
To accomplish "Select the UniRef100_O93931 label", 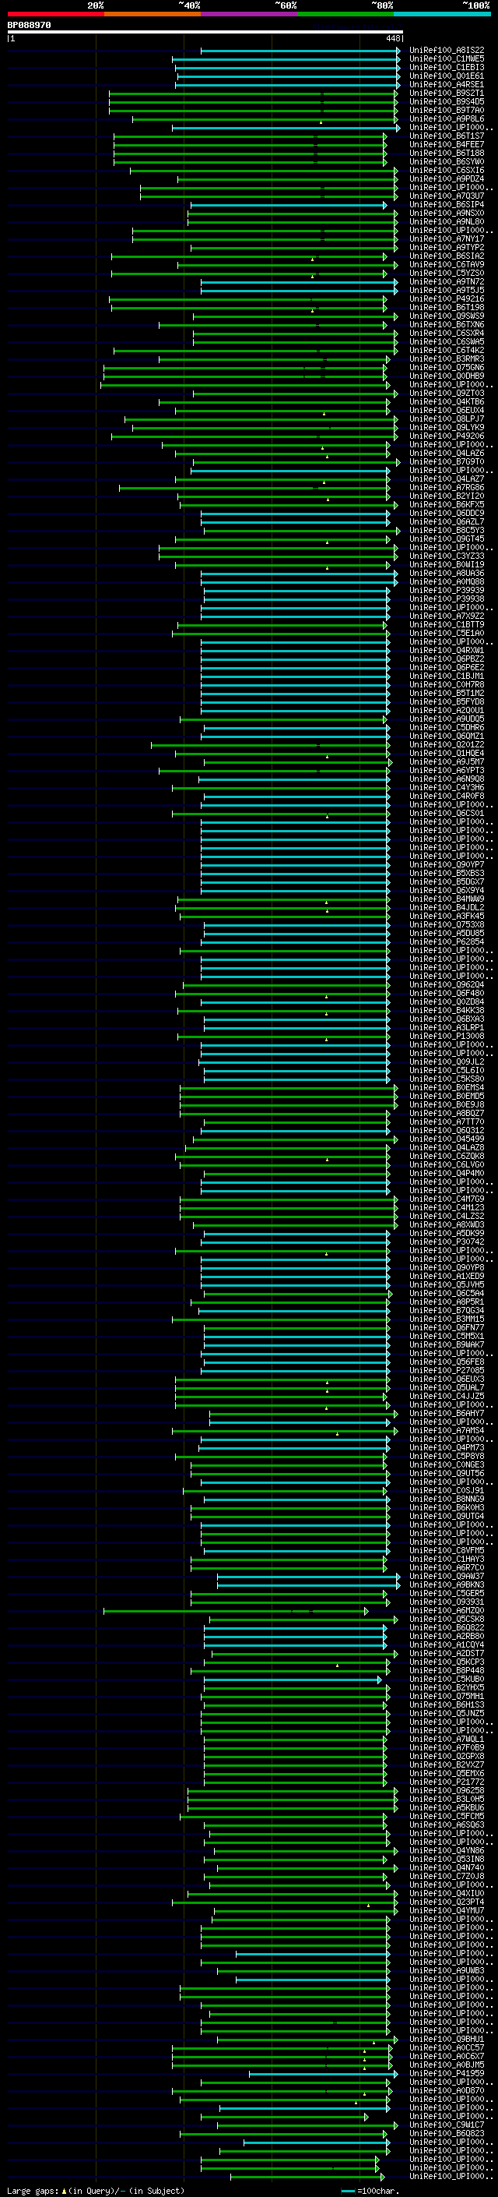I will [447, 1602].
